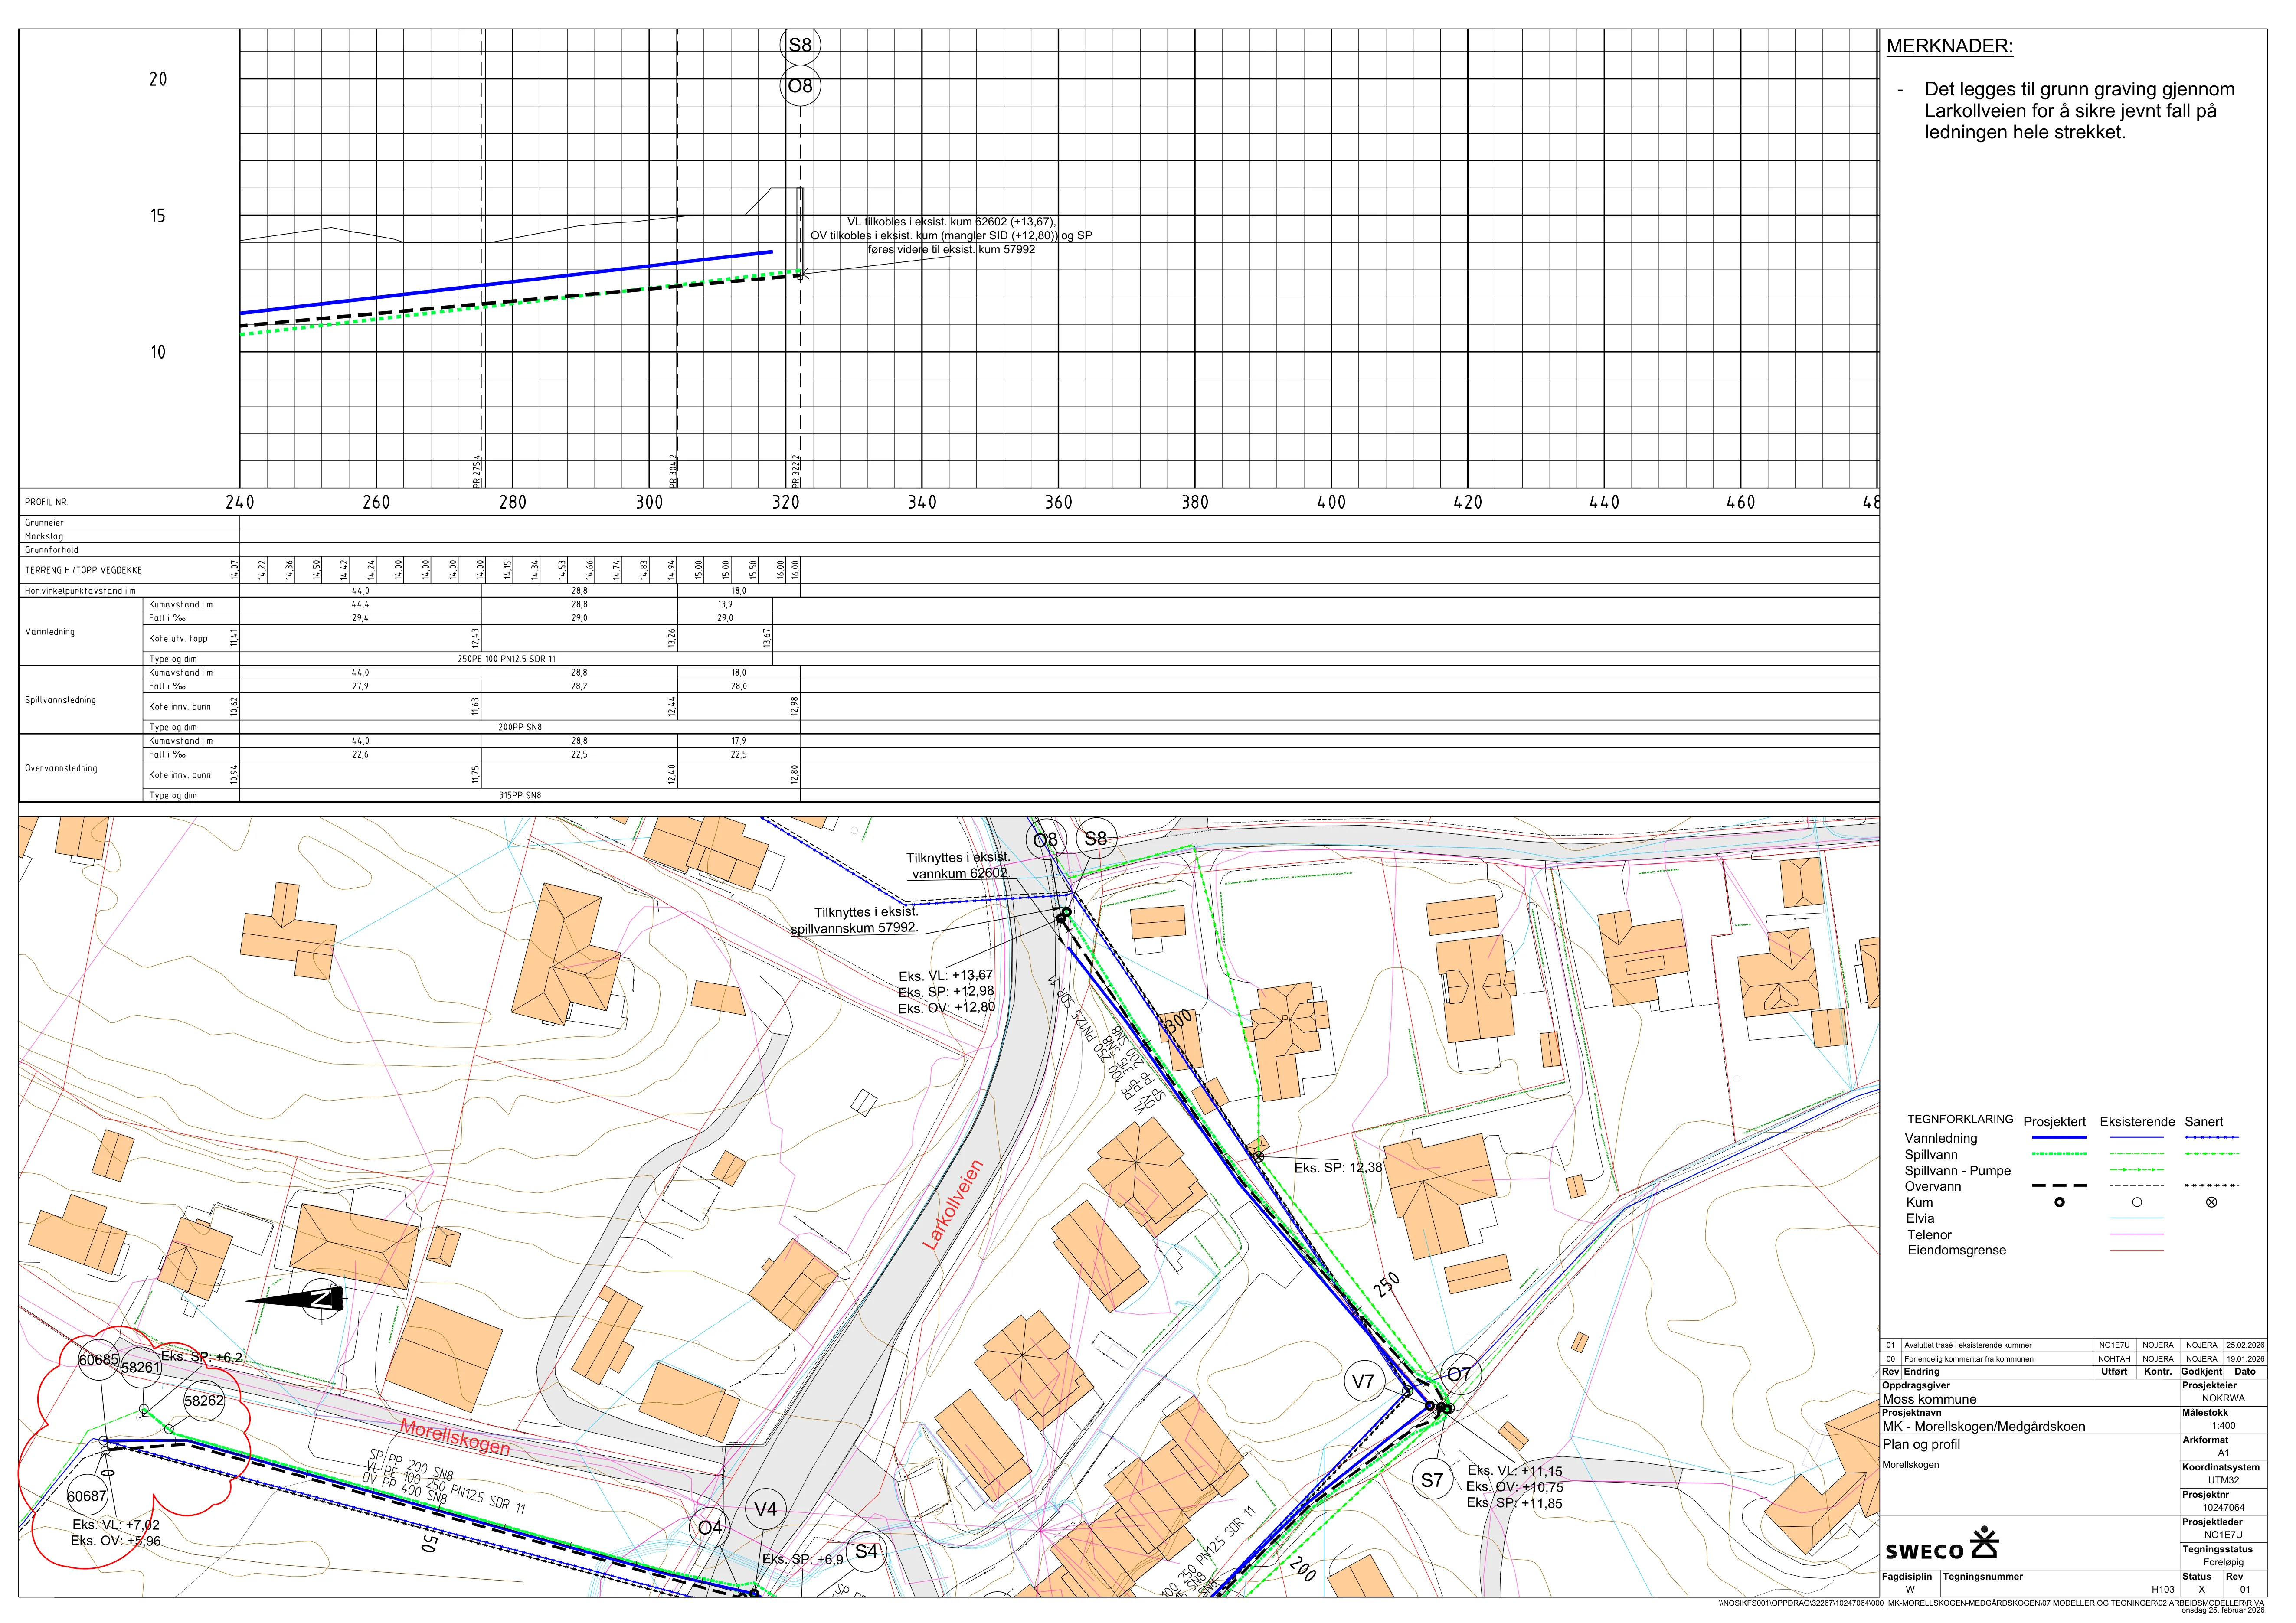Select the S8 circle on the plan map
Viewport: 2296px width, 1623px height.
pos(1096,839)
